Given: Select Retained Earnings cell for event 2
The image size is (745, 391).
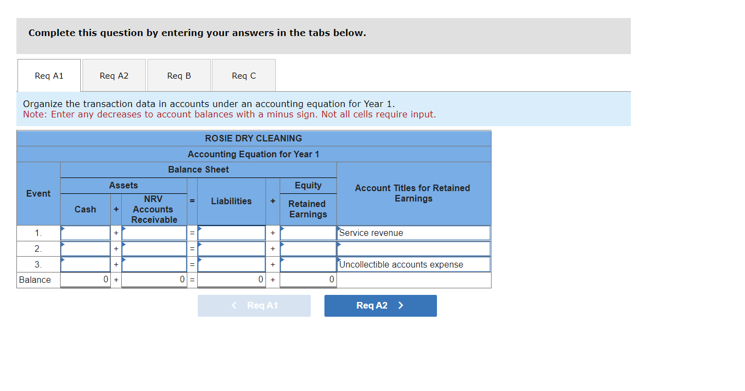Looking at the screenshot, I should (x=308, y=249).
